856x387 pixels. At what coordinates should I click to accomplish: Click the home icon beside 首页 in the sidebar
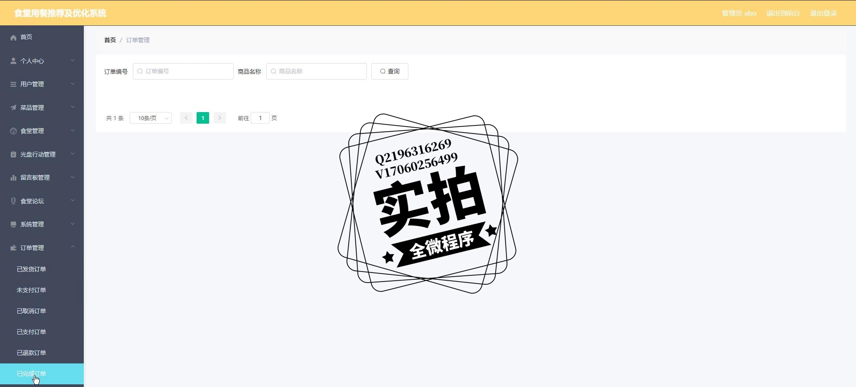coord(13,37)
